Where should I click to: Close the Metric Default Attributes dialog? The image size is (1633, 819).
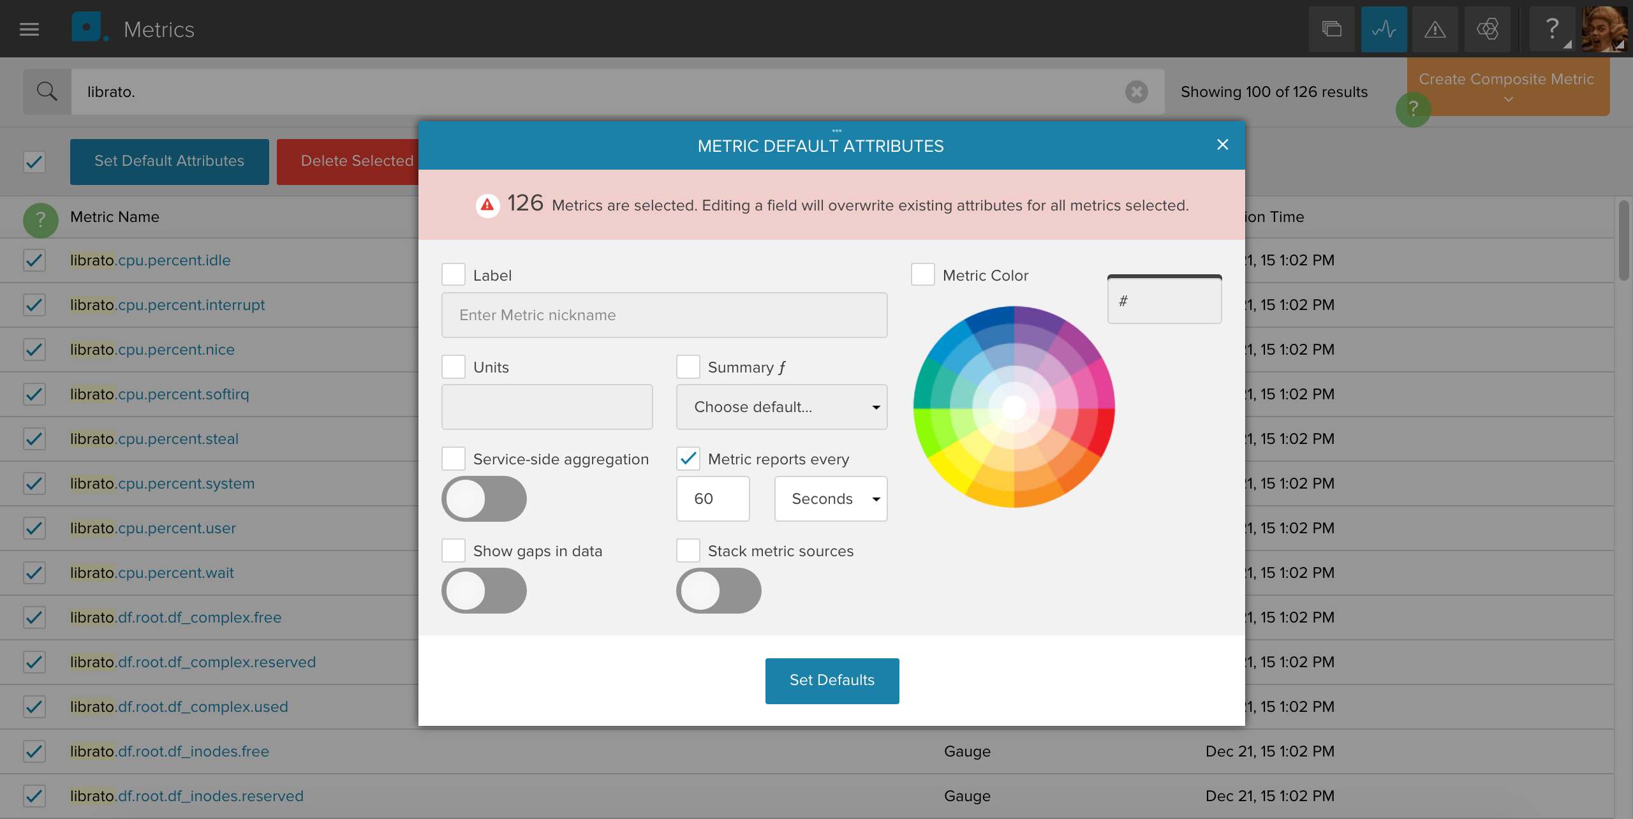coord(1222,145)
